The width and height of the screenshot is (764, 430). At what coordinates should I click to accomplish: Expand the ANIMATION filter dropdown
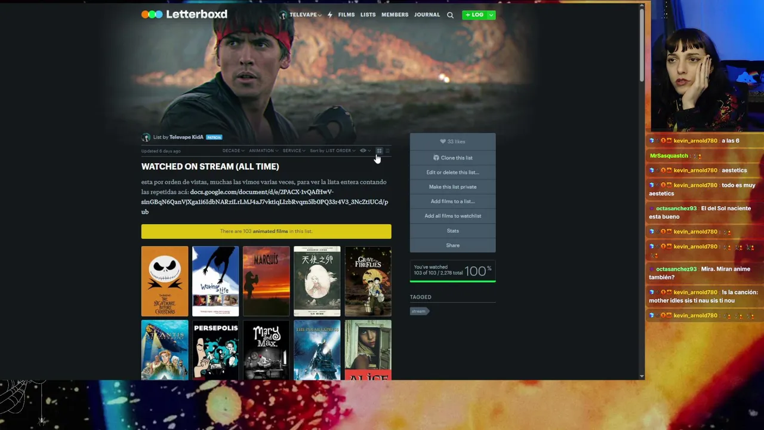pos(263,151)
